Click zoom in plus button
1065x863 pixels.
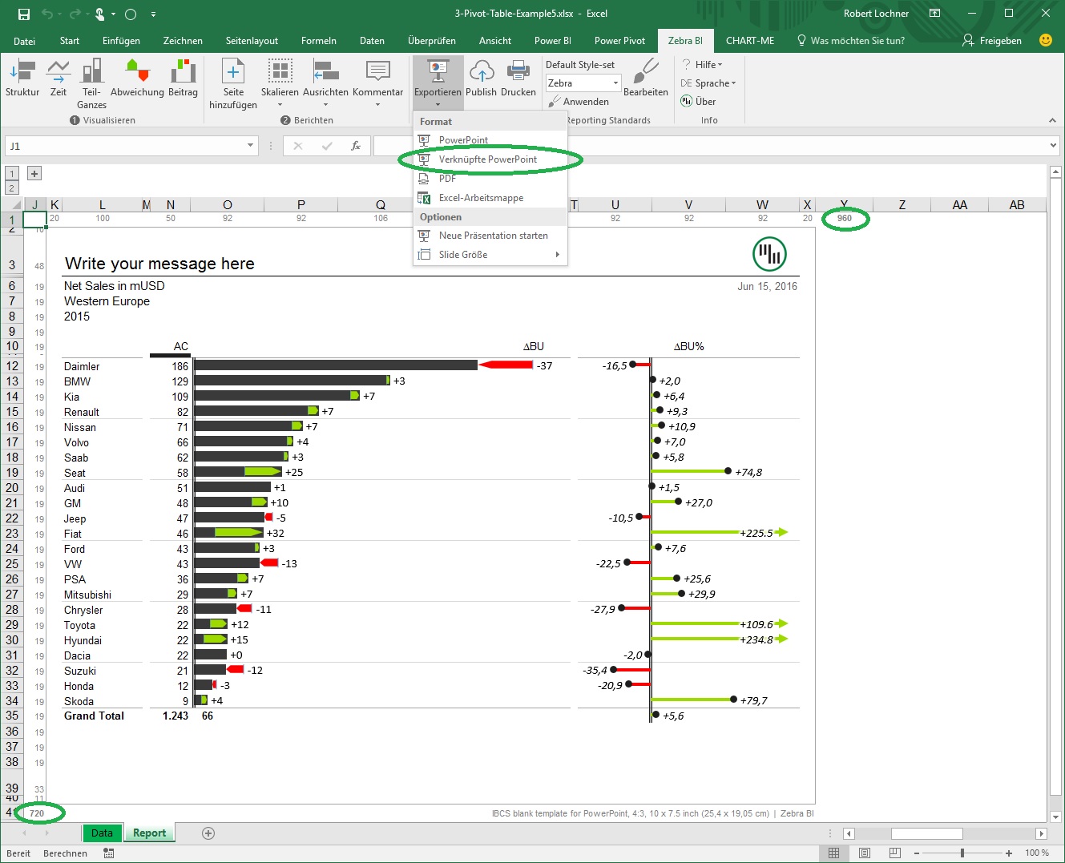click(x=1009, y=853)
